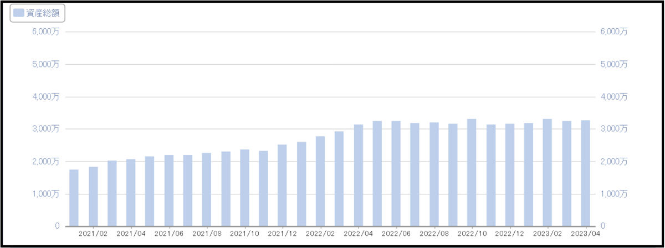Click the left-axis 5,000万 label
This screenshot has width=665, height=248.
(x=46, y=64)
